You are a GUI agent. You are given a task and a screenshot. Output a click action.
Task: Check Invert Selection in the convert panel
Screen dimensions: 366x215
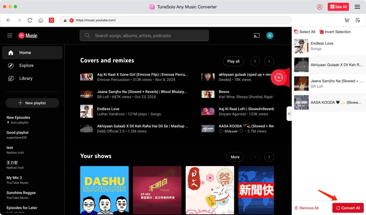[335, 32]
